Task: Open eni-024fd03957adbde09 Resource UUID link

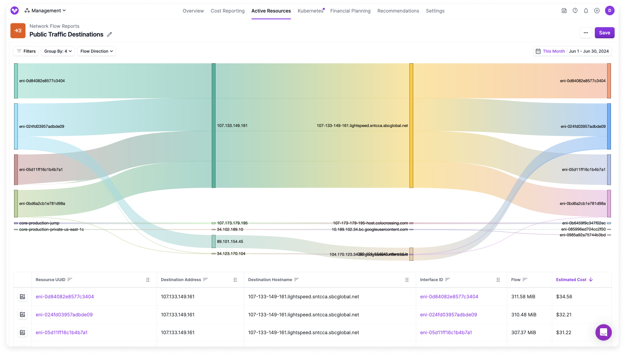Action: tap(64, 315)
